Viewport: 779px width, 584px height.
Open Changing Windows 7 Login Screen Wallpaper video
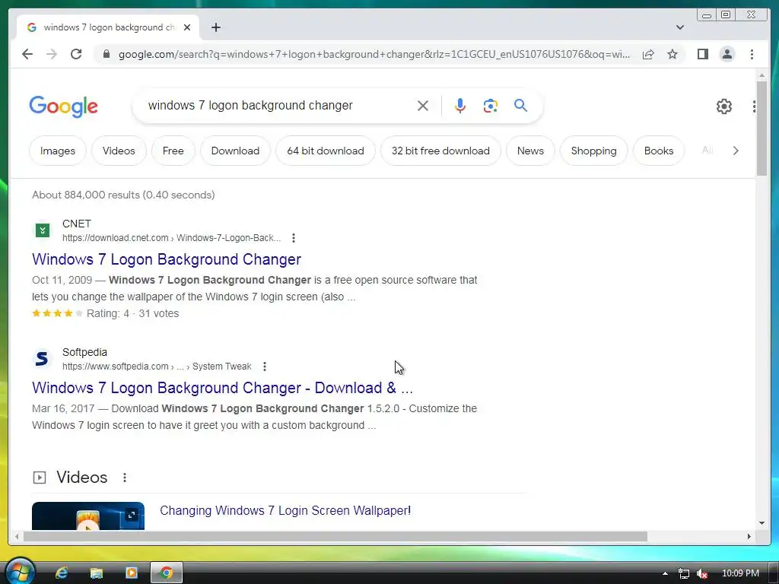click(x=285, y=510)
